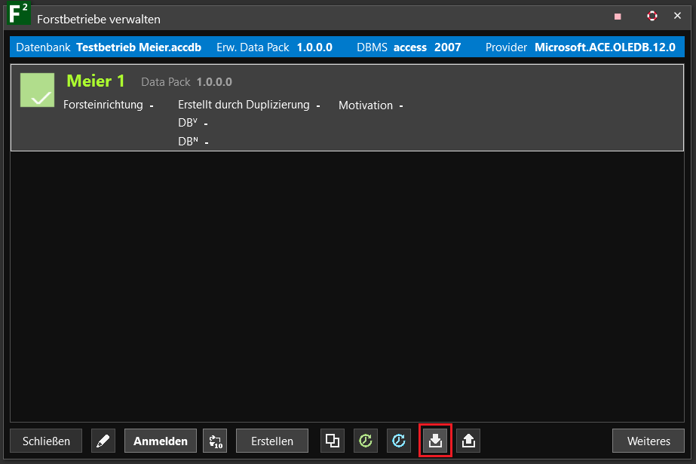Image resolution: width=696 pixels, height=464 pixels.
Task: Click the Testbetrieb Meier.accdb database name
Action: 139,47
